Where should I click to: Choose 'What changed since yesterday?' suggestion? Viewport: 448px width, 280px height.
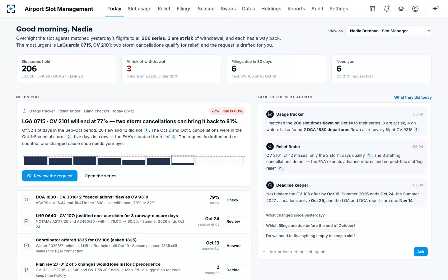point(295,215)
